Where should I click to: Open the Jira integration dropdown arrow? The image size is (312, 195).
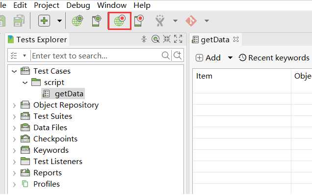[x=175, y=21]
